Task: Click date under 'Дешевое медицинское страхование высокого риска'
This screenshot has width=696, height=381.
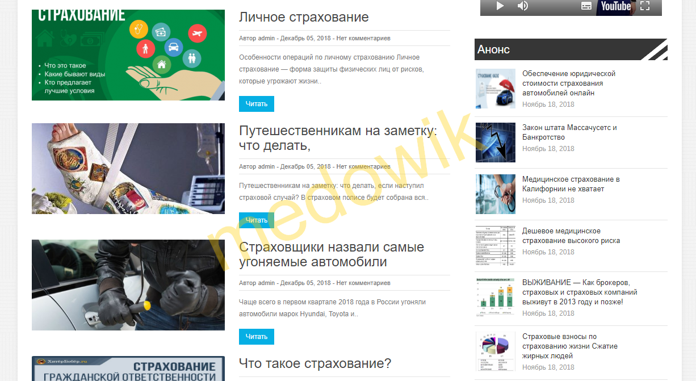Action: click(x=548, y=252)
